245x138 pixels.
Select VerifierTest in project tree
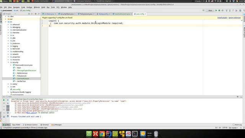click(21, 81)
